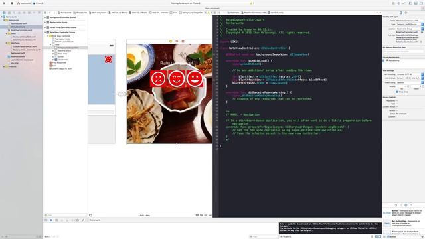Open the Restaurants scheme selector
This screenshot has height=239, width=425.
coord(24,3)
